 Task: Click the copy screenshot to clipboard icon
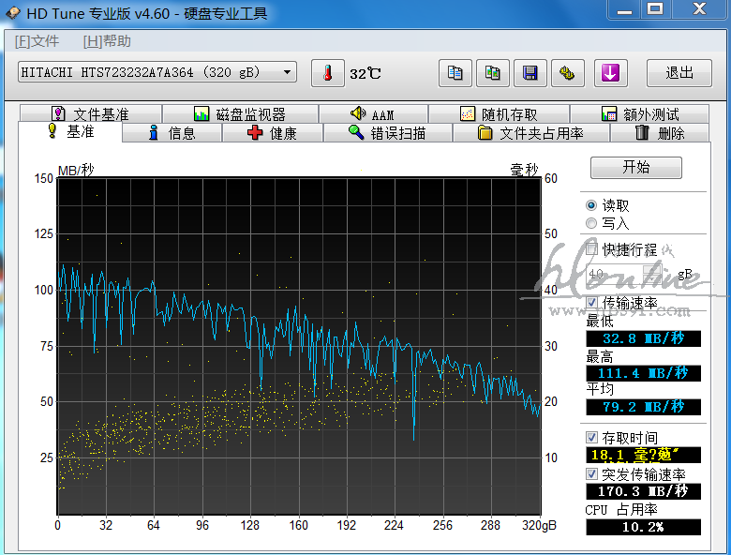tap(493, 73)
